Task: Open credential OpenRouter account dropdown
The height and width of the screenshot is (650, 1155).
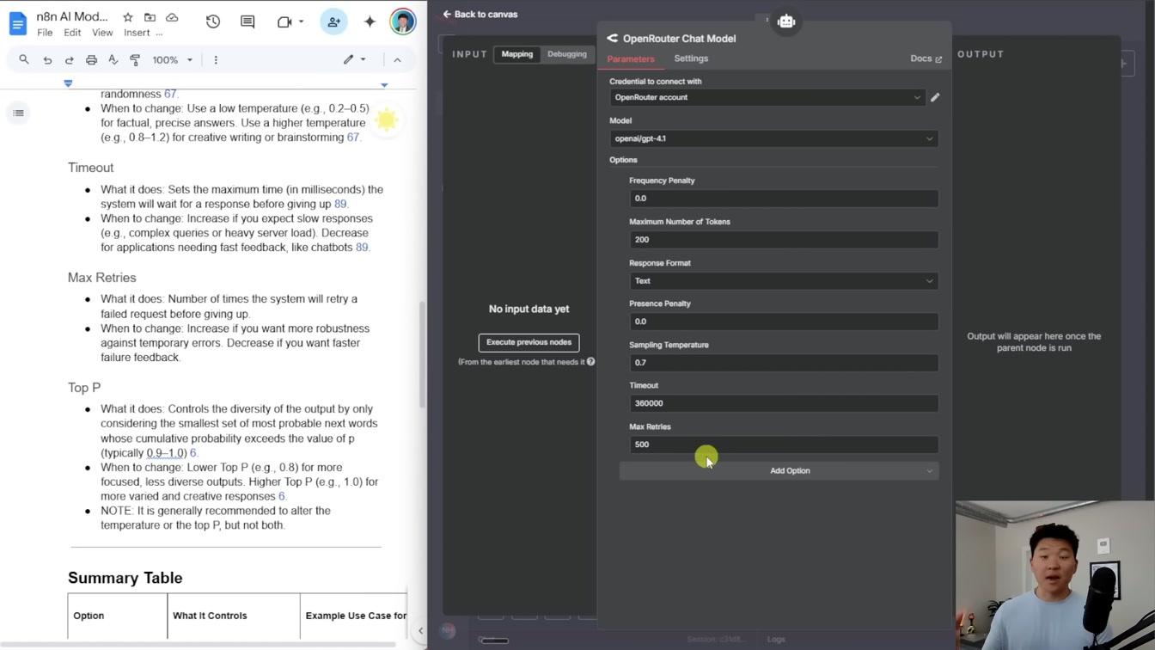Action: 767,97
